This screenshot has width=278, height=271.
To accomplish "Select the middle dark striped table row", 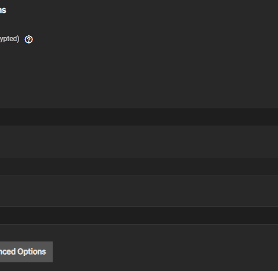I will tap(139, 166).
